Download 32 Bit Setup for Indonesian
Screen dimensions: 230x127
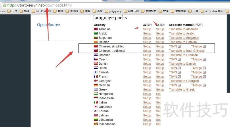pyautogui.click(x=147, y=98)
